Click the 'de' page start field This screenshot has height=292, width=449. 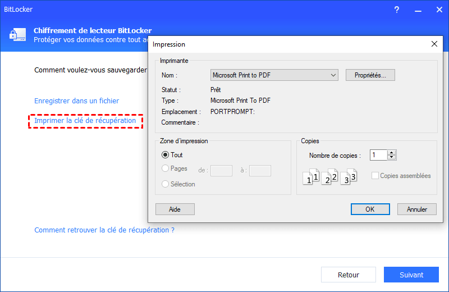(x=221, y=171)
